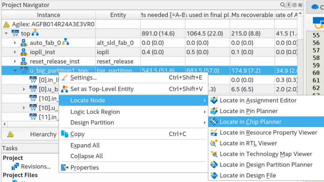Viewport: 324px width, 182px height.
Task: Click the Project Navigator search icon
Action: pos(282,5)
